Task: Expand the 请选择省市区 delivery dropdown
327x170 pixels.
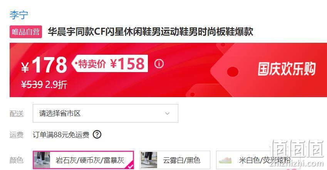Action: pos(106,113)
